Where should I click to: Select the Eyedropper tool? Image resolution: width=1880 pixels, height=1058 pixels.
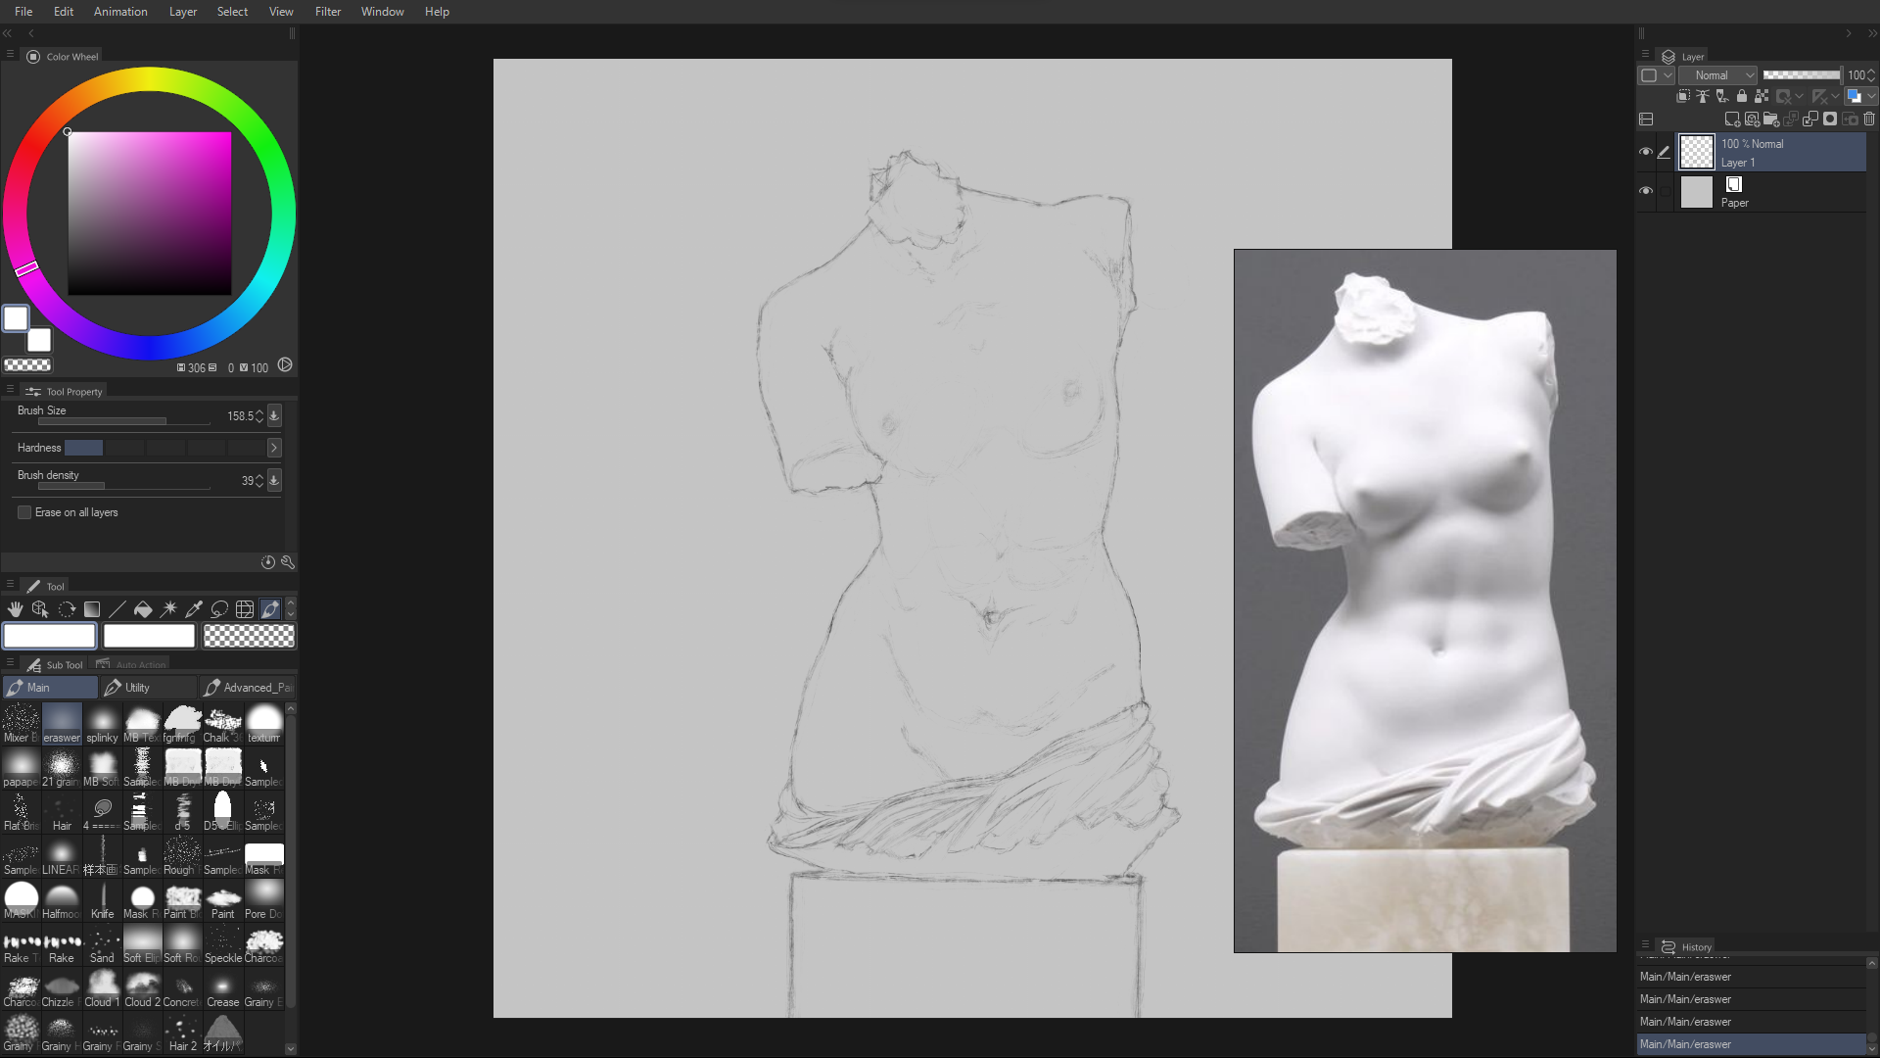(194, 609)
